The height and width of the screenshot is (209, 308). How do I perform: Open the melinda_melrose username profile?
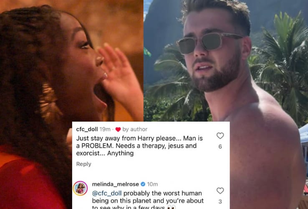coord(116,184)
